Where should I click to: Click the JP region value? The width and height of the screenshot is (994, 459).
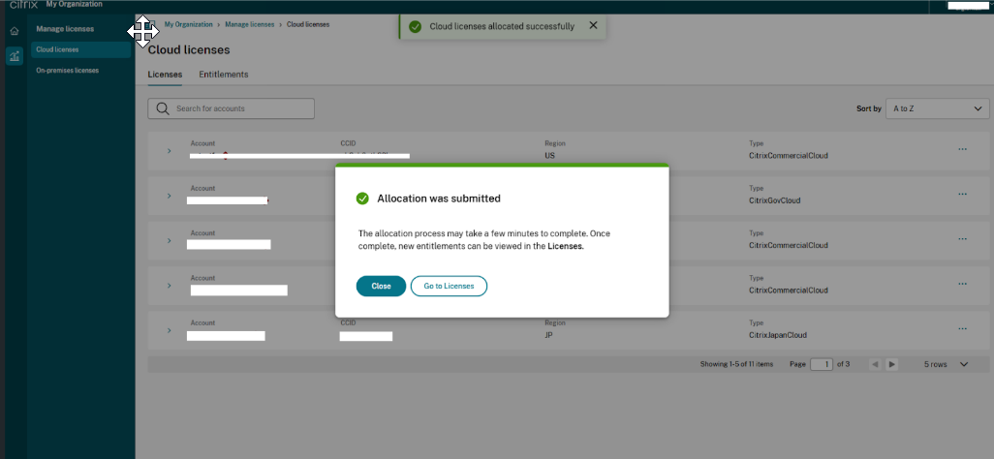coord(548,335)
